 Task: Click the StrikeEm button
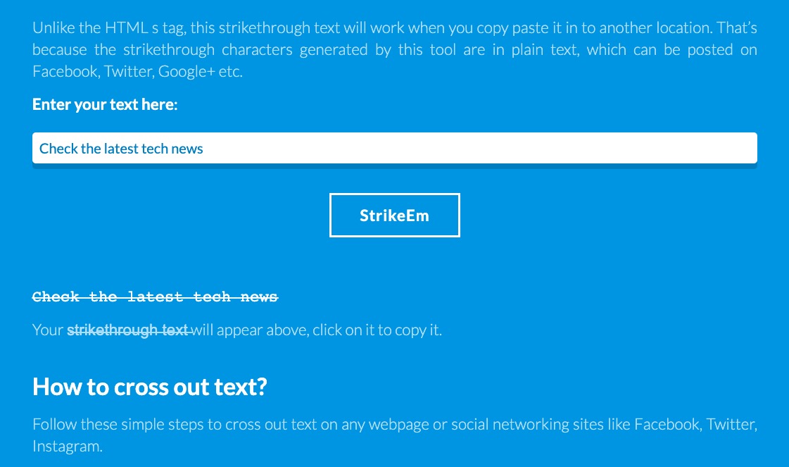coord(394,215)
